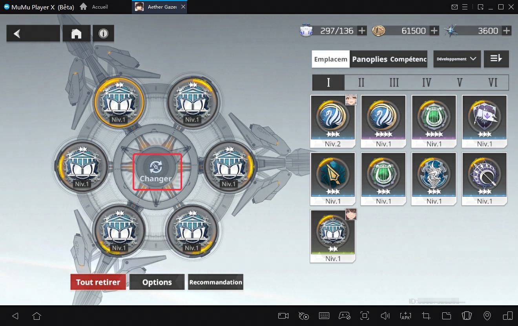Open the keyboard mapping icon
The width and height of the screenshot is (518, 326).
point(324,316)
